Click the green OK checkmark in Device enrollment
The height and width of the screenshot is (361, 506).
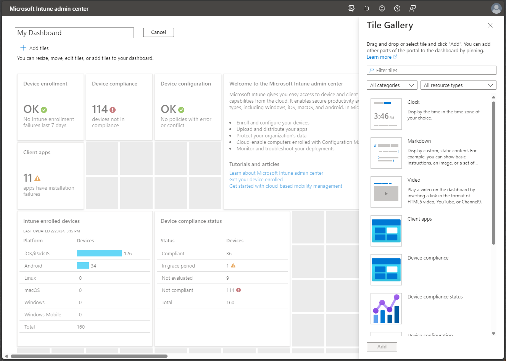point(44,110)
